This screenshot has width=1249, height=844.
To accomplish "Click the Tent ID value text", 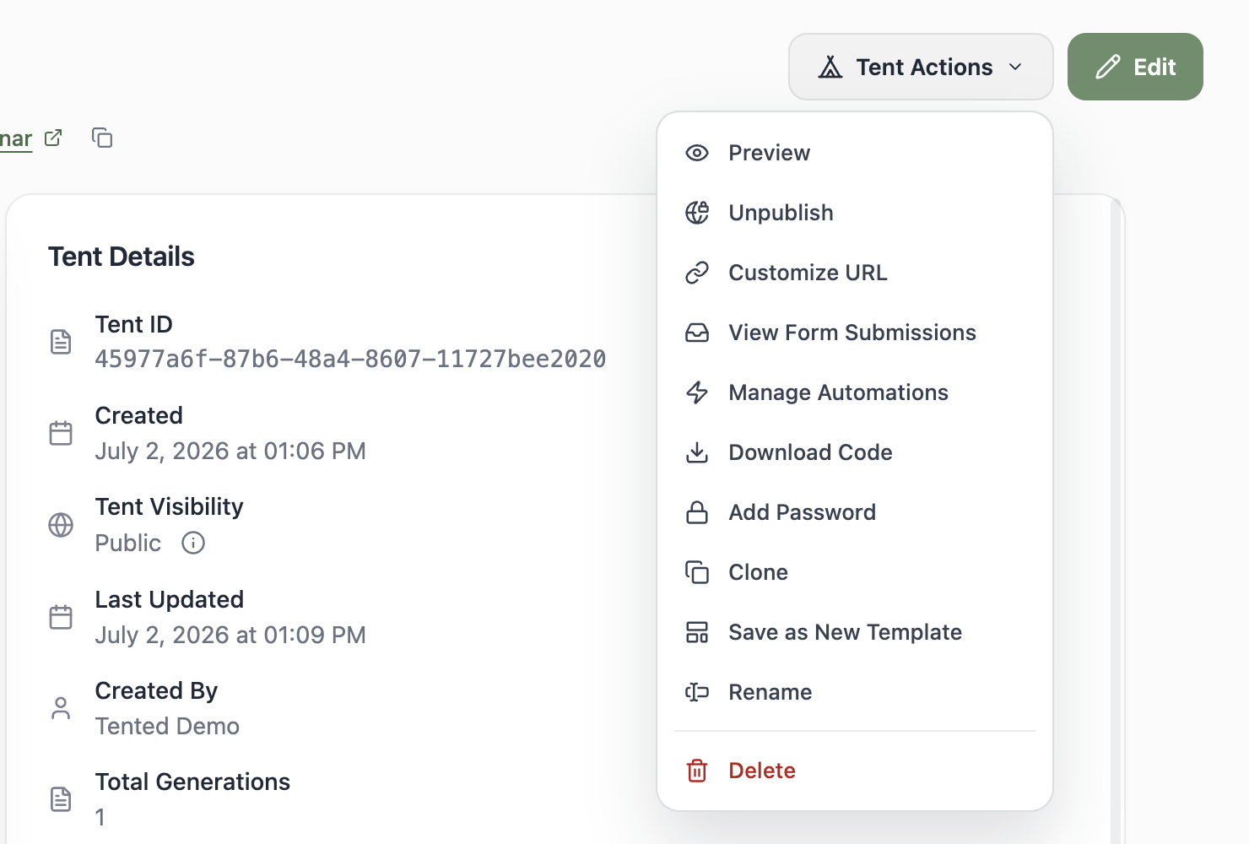I will click(350, 359).
